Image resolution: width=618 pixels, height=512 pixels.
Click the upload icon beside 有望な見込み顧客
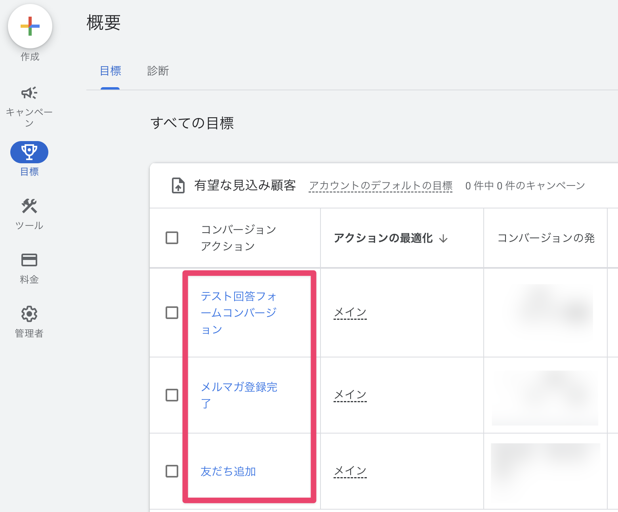click(x=178, y=185)
